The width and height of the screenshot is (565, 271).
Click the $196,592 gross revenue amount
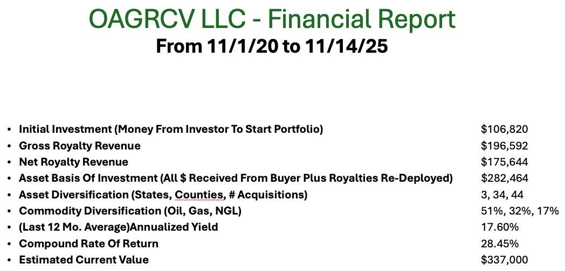pos(504,146)
